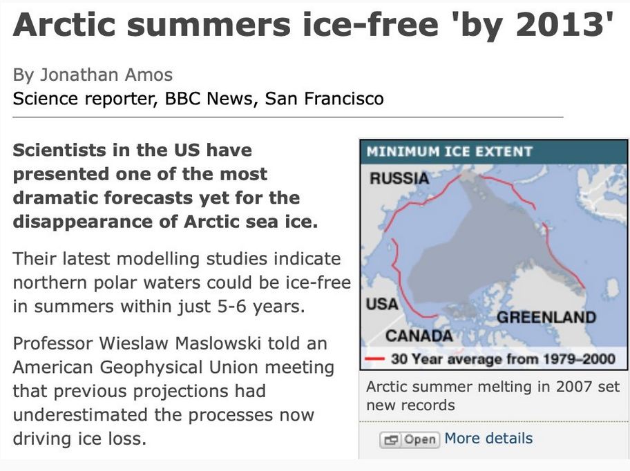This screenshot has height=471, width=630.
Task: Click the RUSSIA label on the map
Action: coord(399,178)
